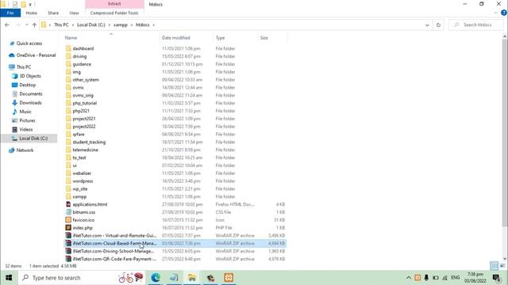
Task: Select the Driving-School-Manage zip archive icon
Action: point(68,251)
